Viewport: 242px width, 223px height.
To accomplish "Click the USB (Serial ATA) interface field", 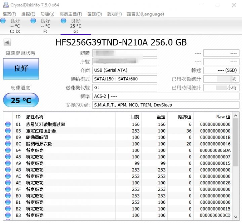I will pyautogui.click(x=125, y=70).
